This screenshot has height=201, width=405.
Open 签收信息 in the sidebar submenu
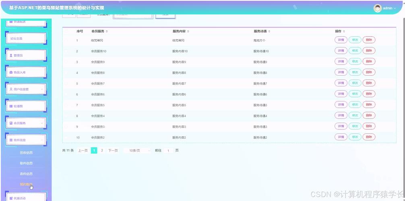[x=26, y=153]
